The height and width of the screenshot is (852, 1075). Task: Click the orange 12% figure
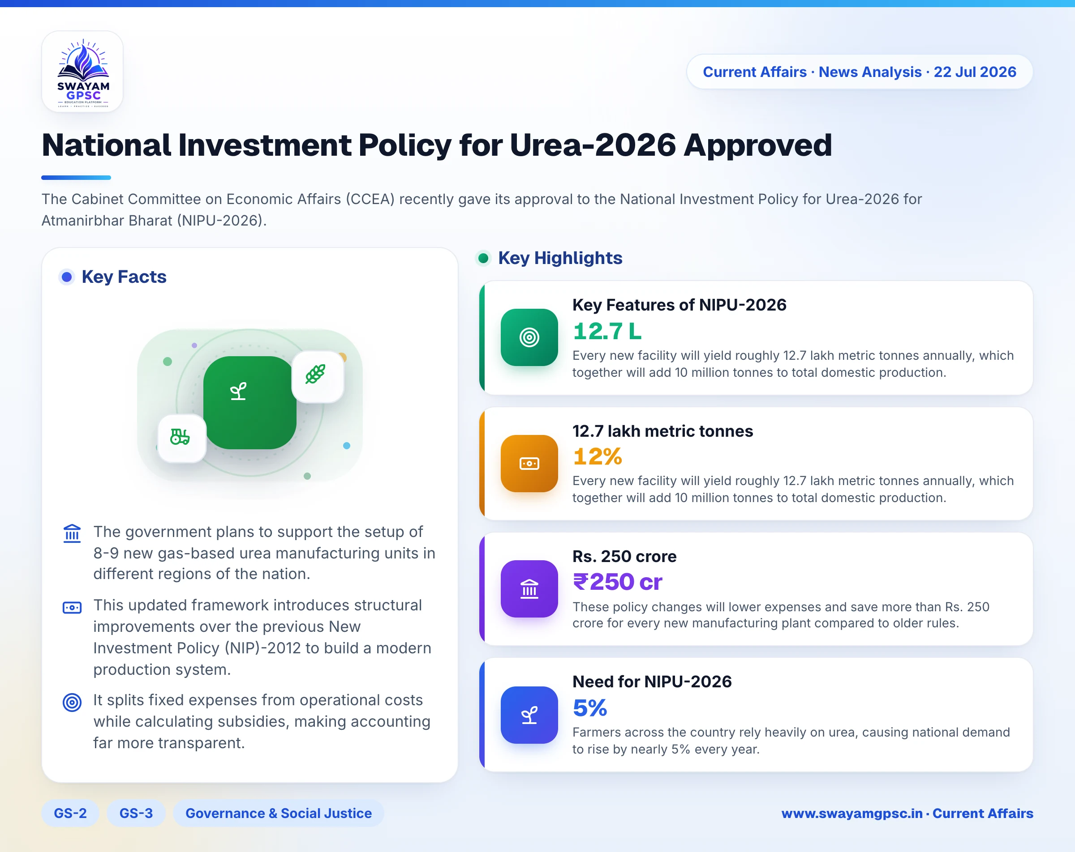598,456
